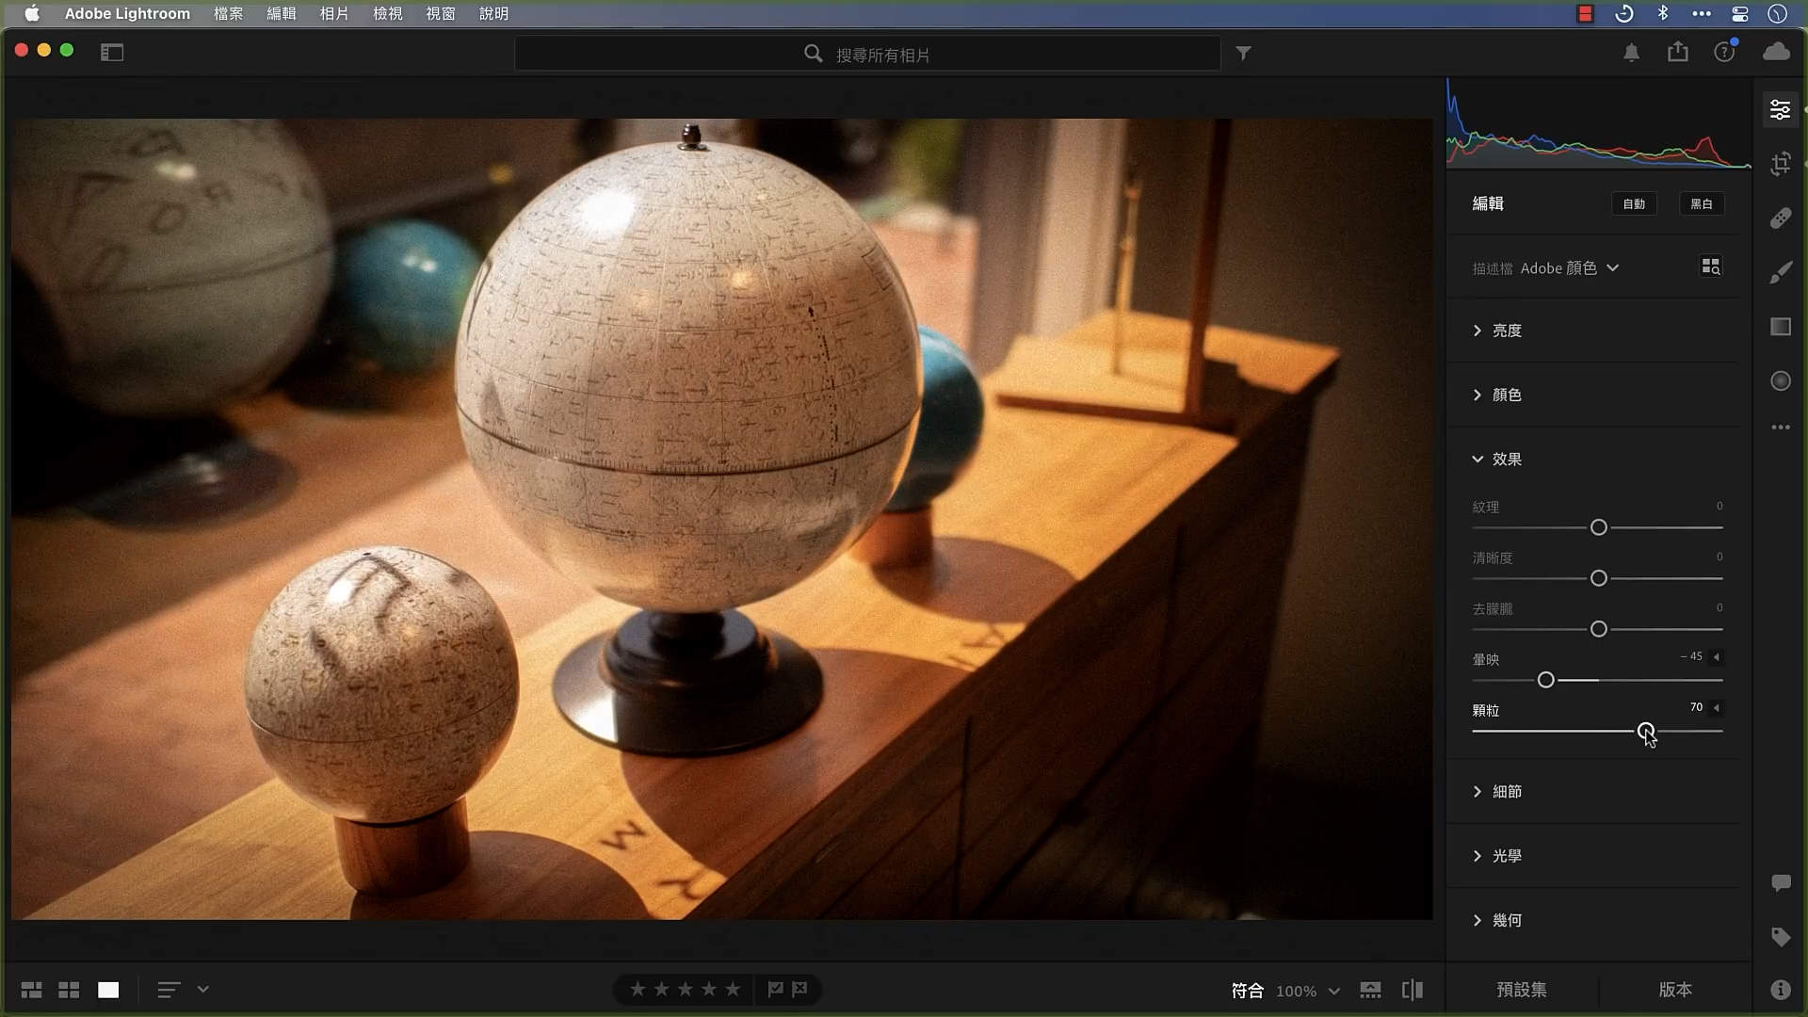Screen dimensions: 1808x1017
Task: Collapse the 效果 section
Action: [x=1504, y=460]
